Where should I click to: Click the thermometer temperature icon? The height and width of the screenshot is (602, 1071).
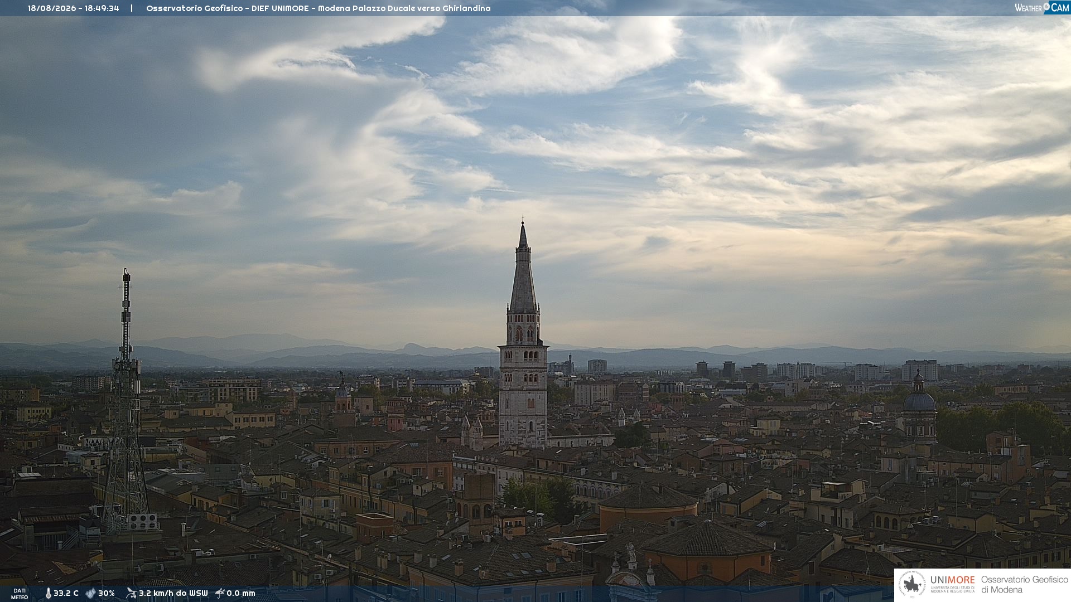[x=48, y=593]
